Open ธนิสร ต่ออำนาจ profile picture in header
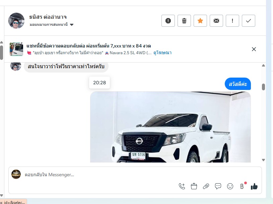The height and width of the screenshot is (204, 273). pyautogui.click(x=16, y=20)
